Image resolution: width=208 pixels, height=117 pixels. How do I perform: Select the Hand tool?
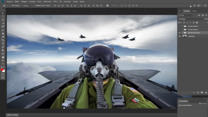[x=3, y=57]
